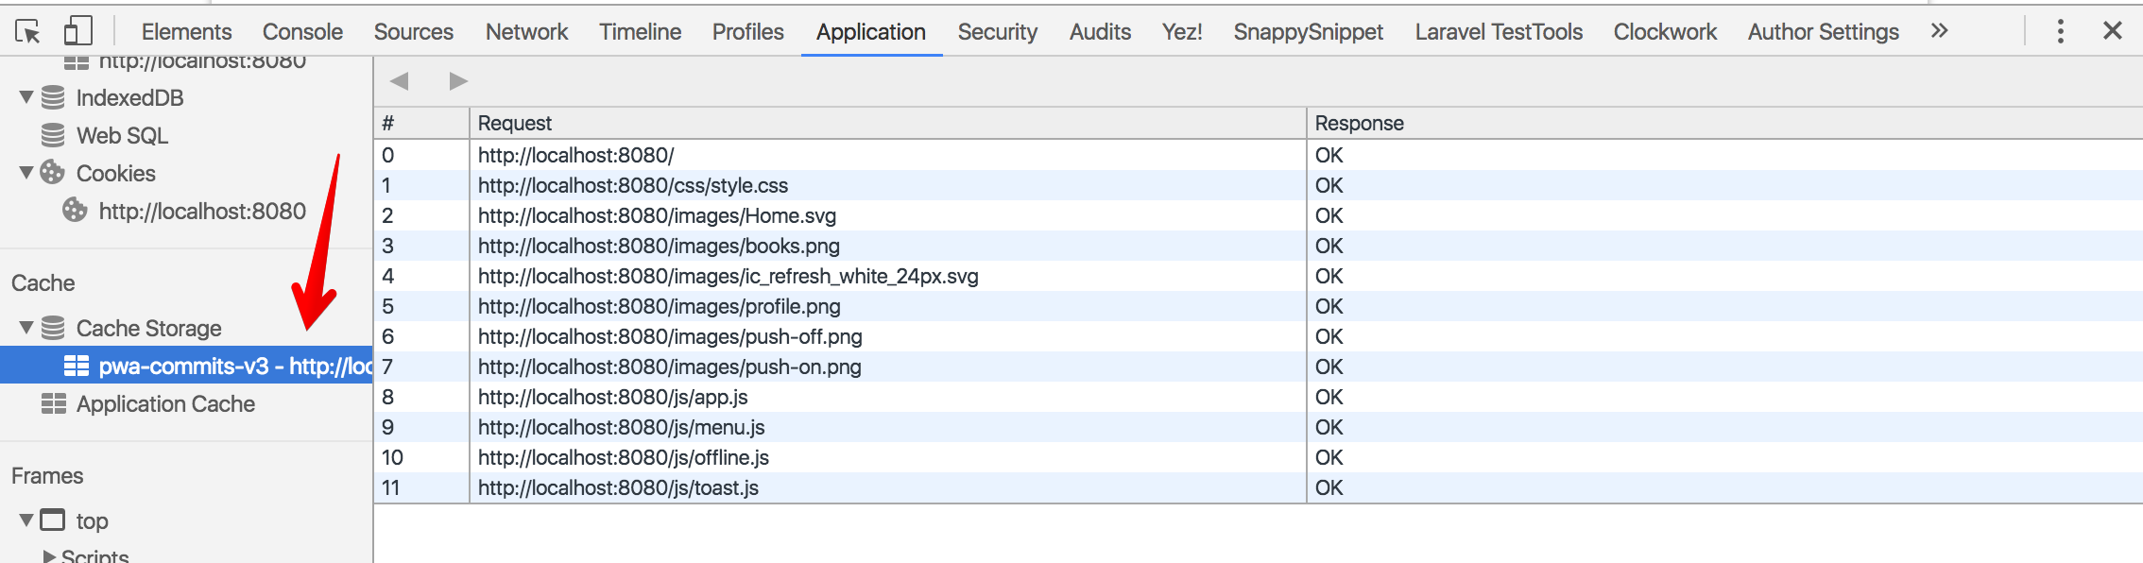The image size is (2143, 563).
Task: Collapse the Cookies tree node
Action: 26,173
